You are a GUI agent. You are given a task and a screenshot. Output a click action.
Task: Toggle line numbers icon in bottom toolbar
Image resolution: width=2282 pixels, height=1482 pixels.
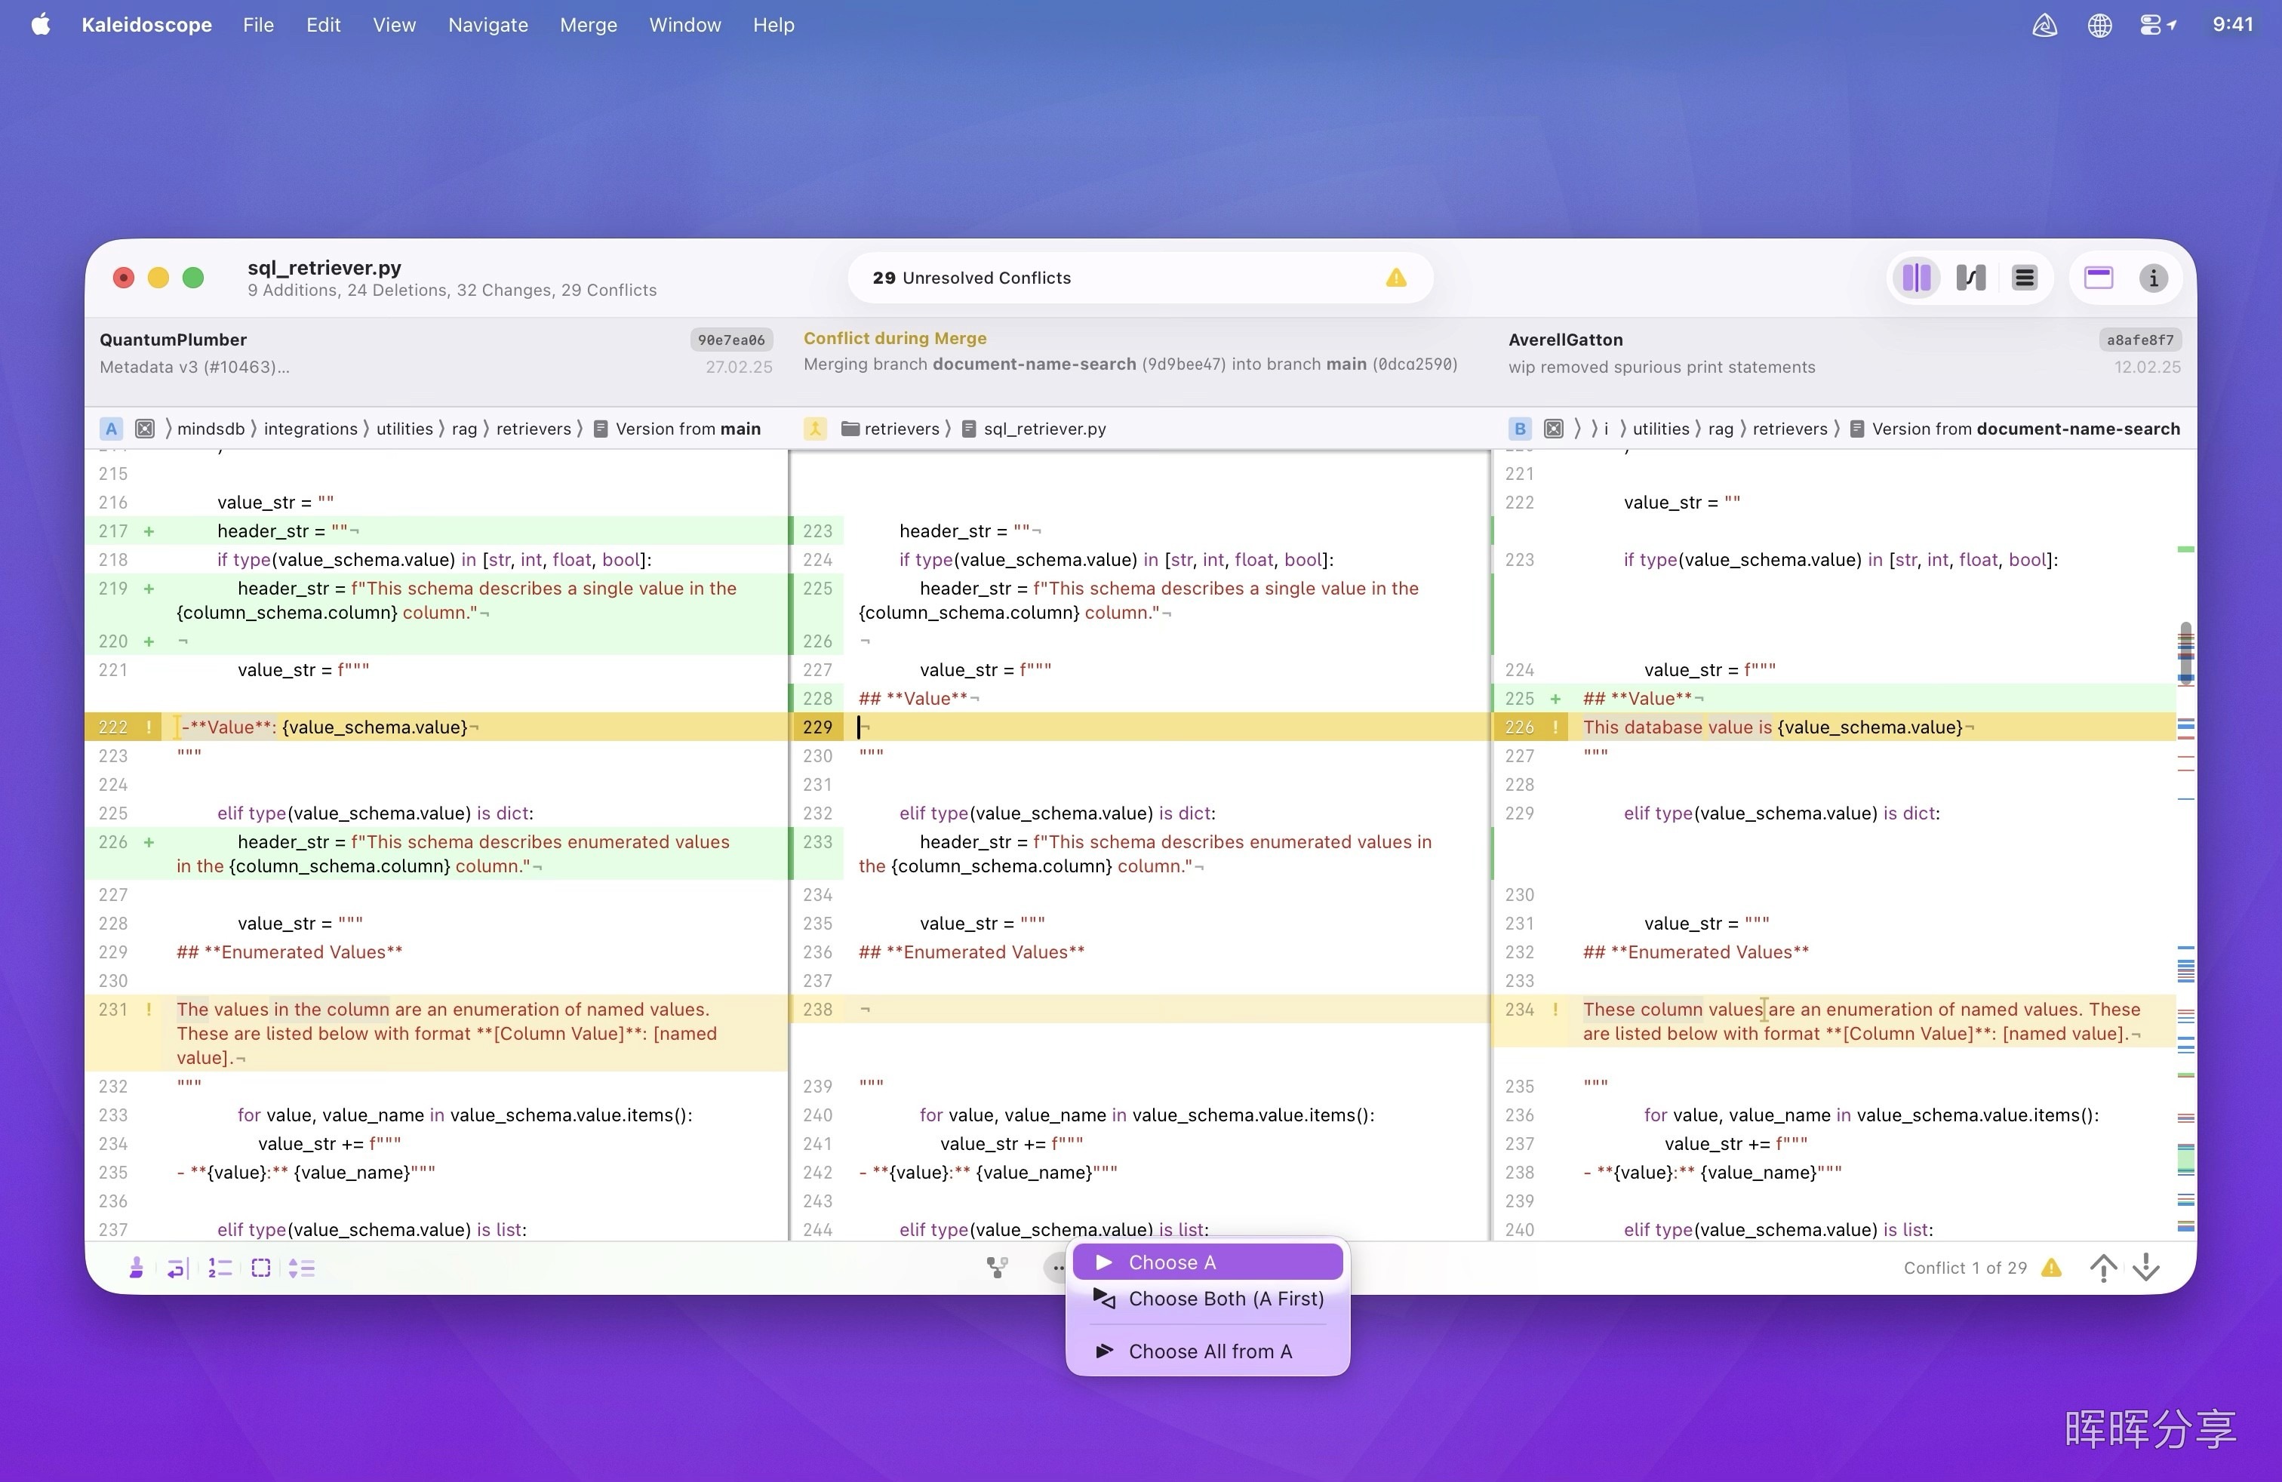click(220, 1268)
